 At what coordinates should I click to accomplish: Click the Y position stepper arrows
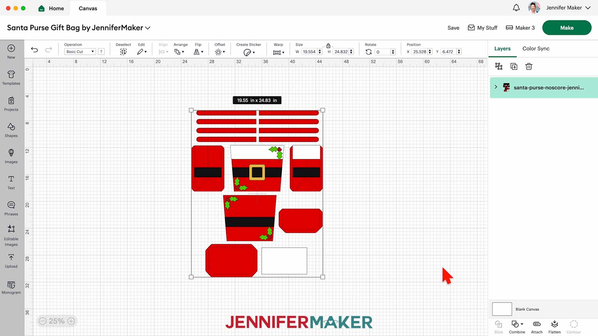pyautogui.click(x=459, y=52)
